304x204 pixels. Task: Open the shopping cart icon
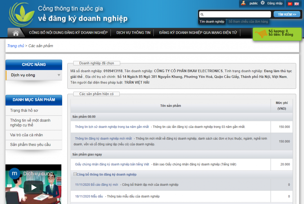pyautogui.click(x=260, y=34)
